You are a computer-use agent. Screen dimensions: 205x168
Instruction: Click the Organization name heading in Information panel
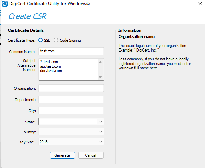(137, 37)
